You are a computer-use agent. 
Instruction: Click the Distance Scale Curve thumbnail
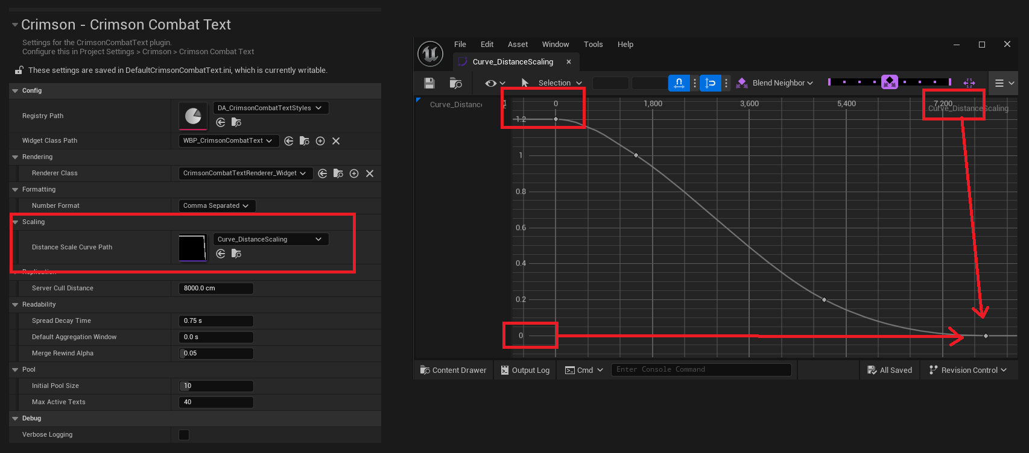[193, 248]
